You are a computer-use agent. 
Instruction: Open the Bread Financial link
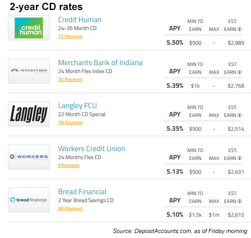(x=82, y=192)
